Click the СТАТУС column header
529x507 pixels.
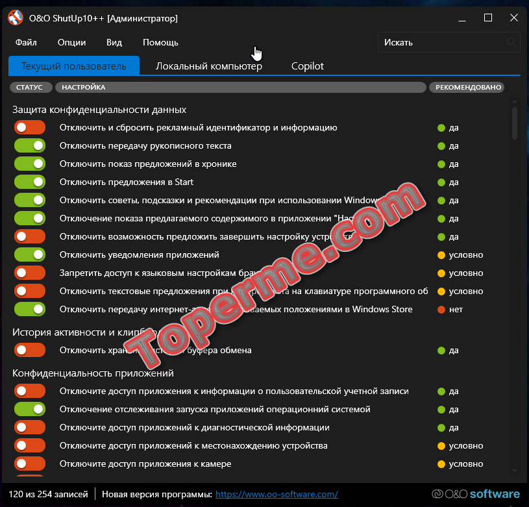[31, 88]
